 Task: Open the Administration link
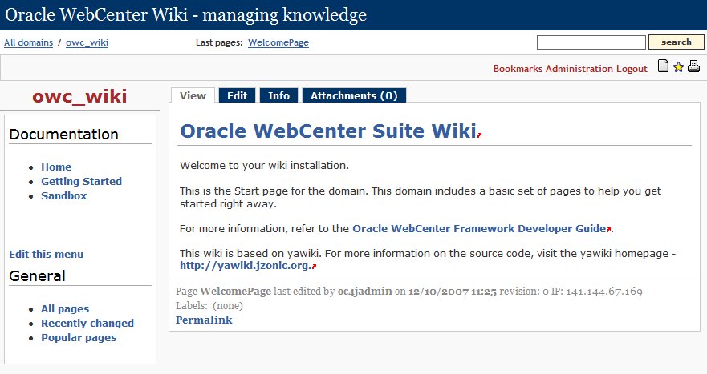579,68
